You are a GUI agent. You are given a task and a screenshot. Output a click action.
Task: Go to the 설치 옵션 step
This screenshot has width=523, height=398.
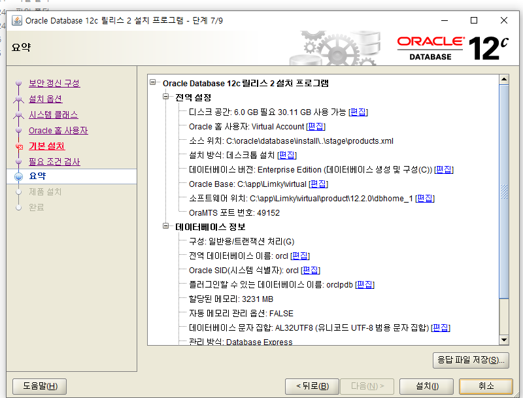tap(45, 99)
